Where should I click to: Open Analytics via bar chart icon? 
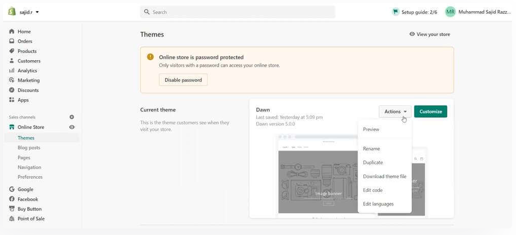pyautogui.click(x=12, y=71)
